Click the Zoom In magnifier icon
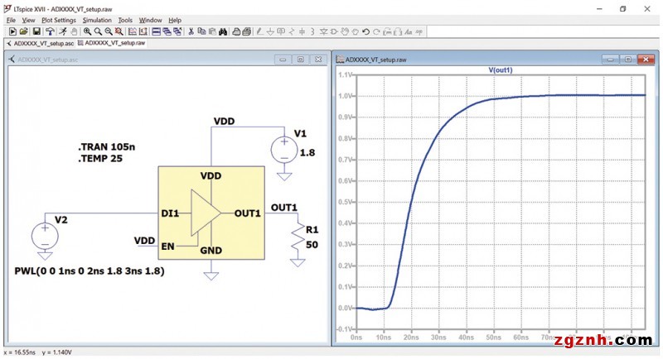Image resolution: width=663 pixels, height=359 pixels. click(x=87, y=31)
